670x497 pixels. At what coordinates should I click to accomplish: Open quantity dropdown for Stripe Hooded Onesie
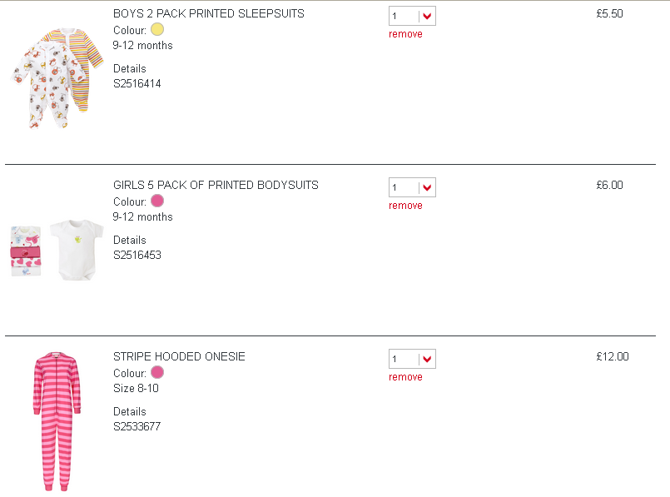412,359
